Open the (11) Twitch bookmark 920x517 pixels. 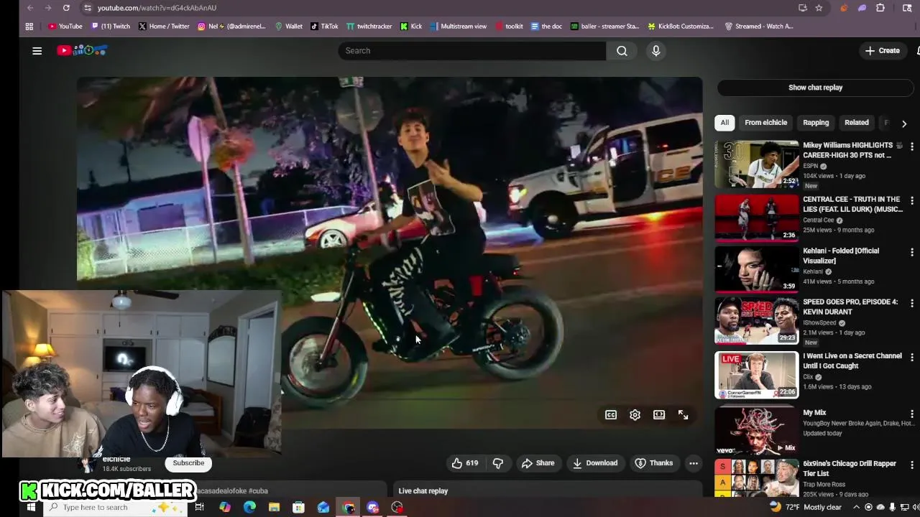109,27
